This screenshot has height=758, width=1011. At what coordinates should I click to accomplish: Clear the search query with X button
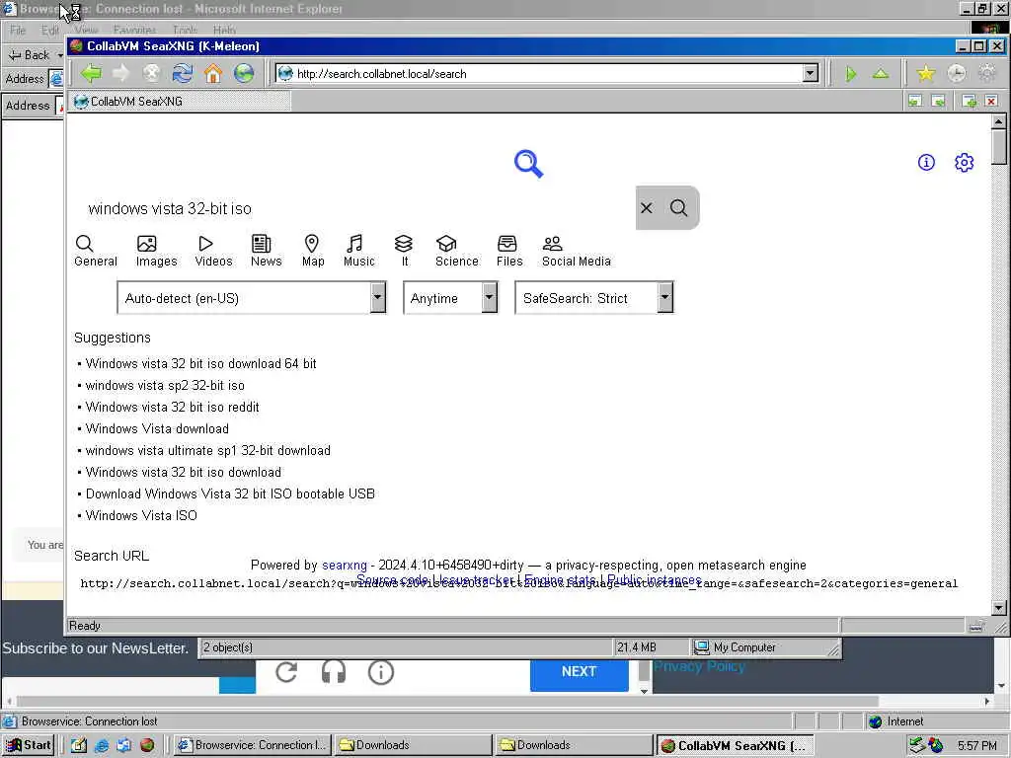tap(646, 207)
